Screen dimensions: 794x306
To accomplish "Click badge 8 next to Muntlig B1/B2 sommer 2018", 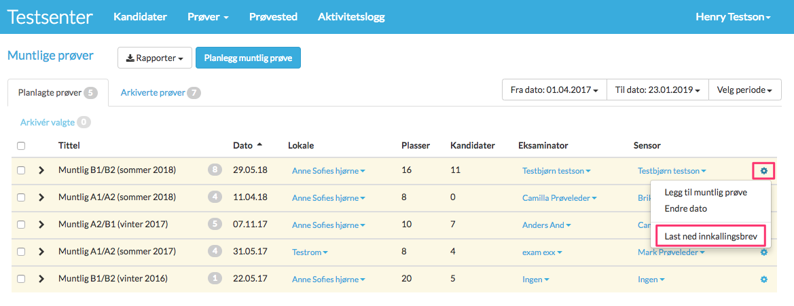I will tap(215, 170).
